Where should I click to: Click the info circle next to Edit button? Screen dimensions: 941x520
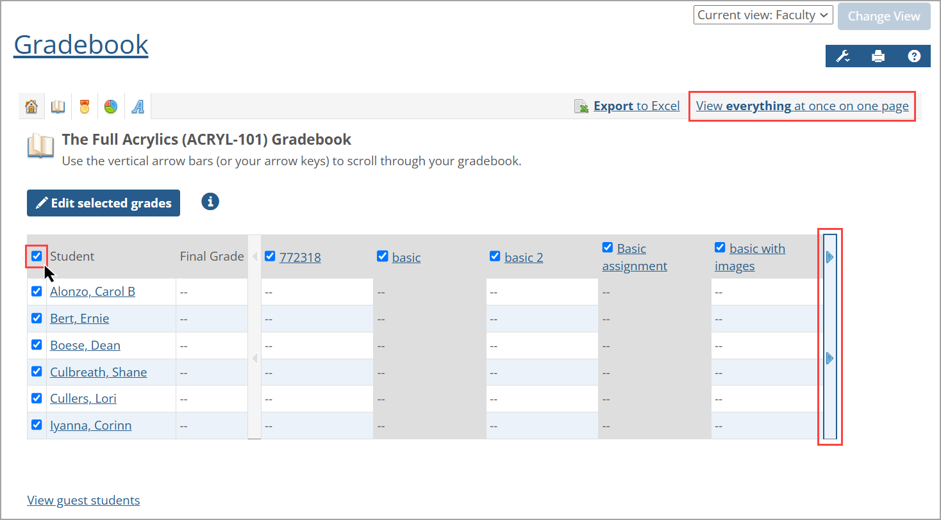point(210,201)
